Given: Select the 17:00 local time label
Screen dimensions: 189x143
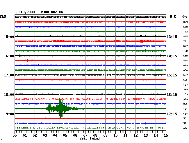Looking at the screenshot, I should click(x=9, y=75).
